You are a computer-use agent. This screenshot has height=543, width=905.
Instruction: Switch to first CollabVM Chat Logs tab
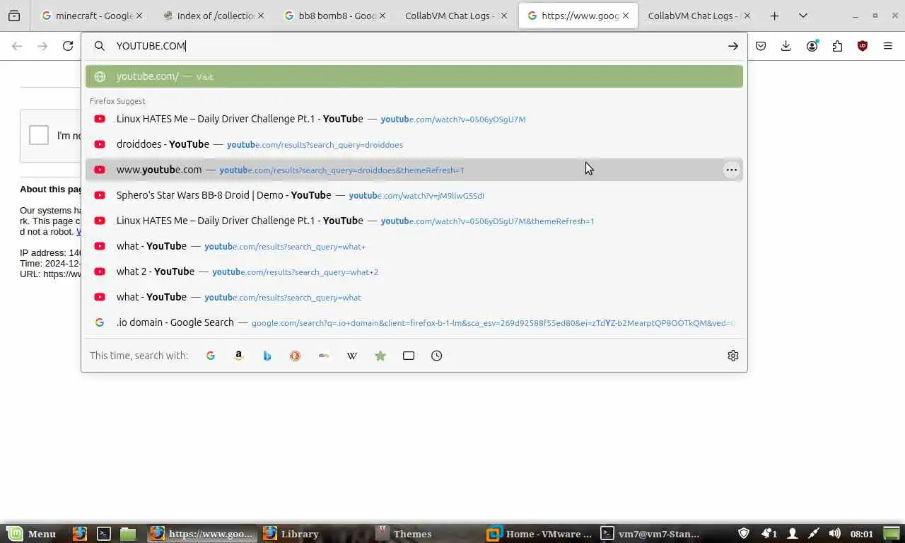tap(456, 16)
